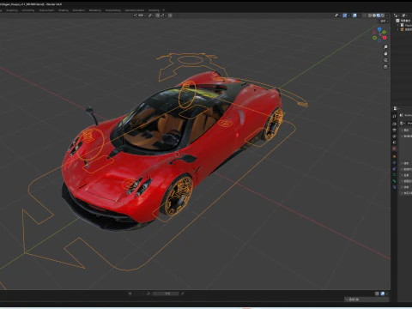Select solid viewport shading
This screenshot has width=412, height=309.
374,15
